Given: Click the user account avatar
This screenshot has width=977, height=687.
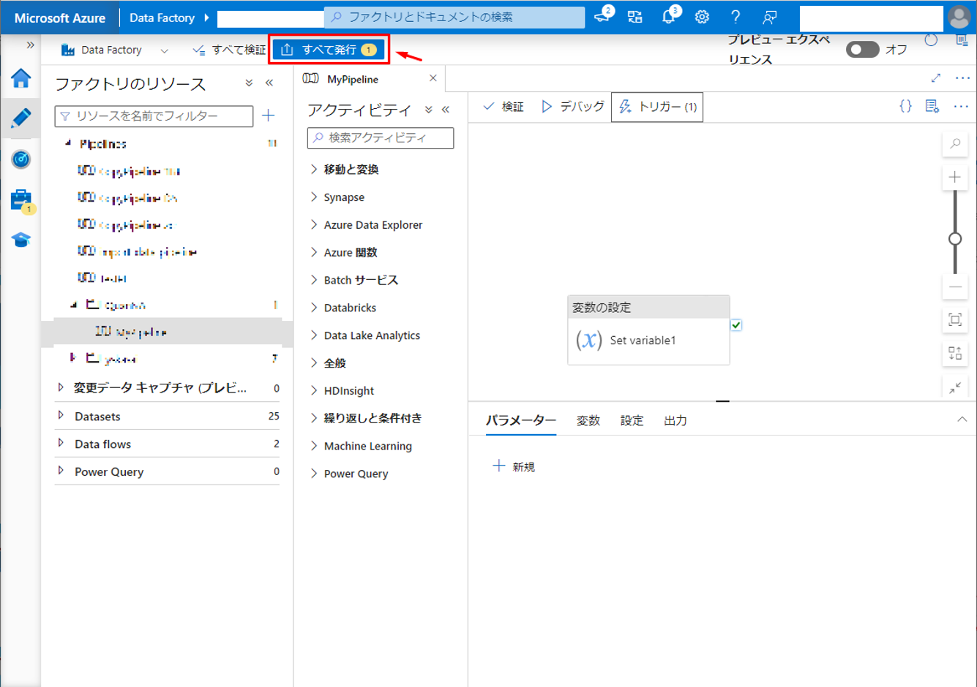Looking at the screenshot, I should coord(959,17).
